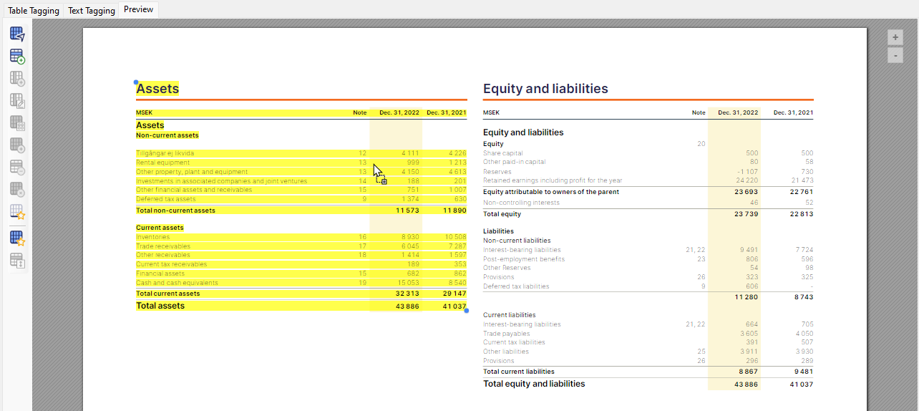Click the 'Equity and liabilities' page heading
The height and width of the screenshot is (411, 919).
pos(545,89)
